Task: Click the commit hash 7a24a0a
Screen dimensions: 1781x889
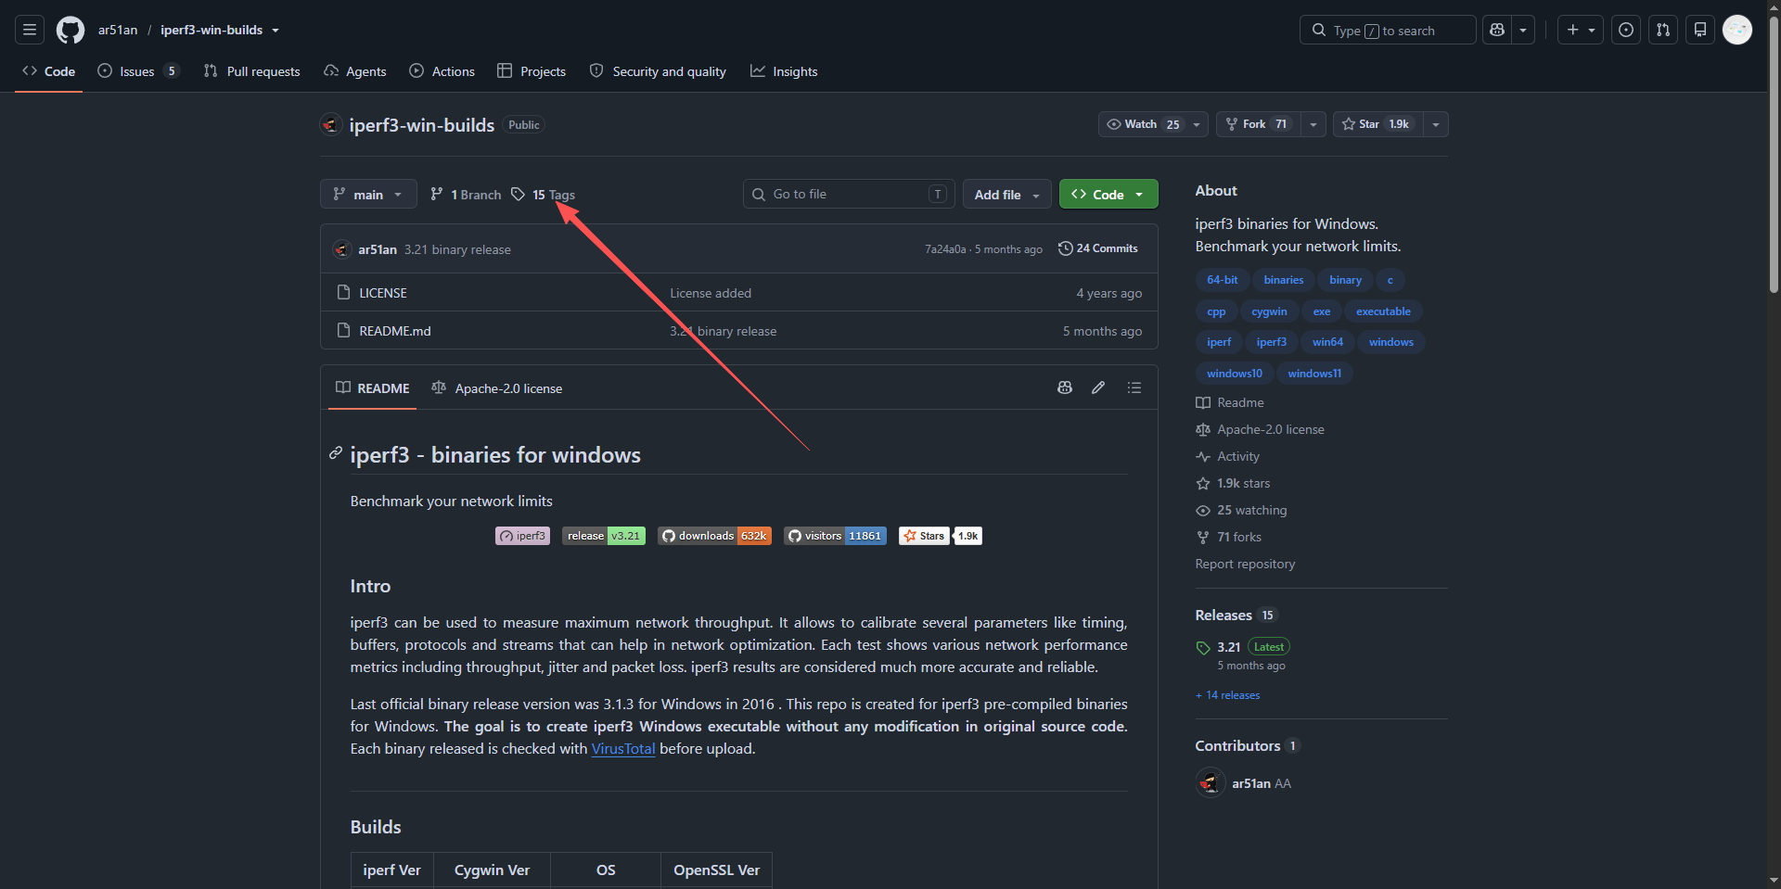Action: [945, 249]
